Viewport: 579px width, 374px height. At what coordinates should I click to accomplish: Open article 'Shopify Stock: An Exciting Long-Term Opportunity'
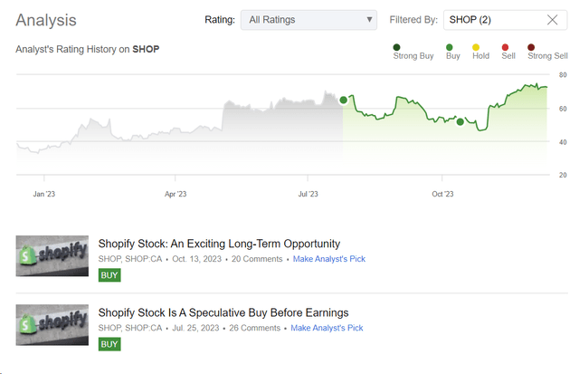[219, 244]
